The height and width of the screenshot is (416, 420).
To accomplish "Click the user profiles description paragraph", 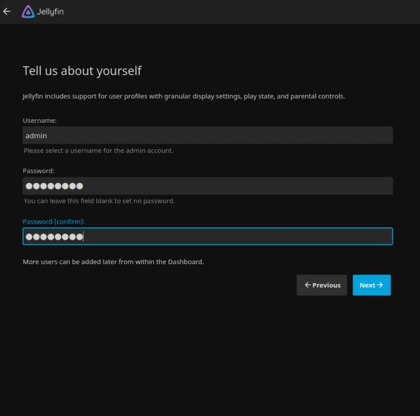I will tap(183, 96).
